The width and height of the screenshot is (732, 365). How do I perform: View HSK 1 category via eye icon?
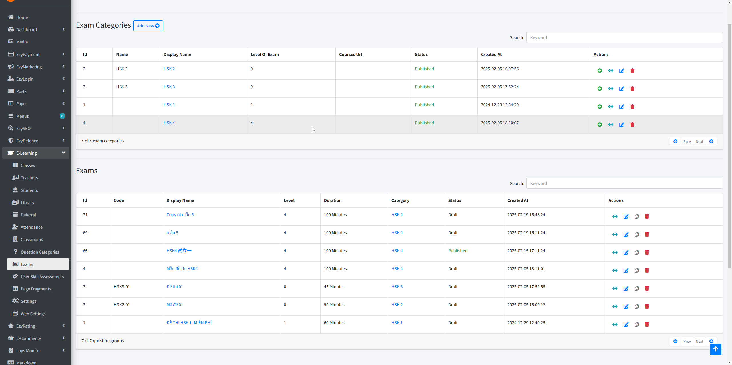point(611,107)
